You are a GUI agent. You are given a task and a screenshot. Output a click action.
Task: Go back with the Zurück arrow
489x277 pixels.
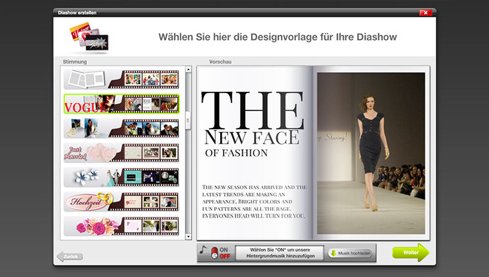[x=69, y=256]
